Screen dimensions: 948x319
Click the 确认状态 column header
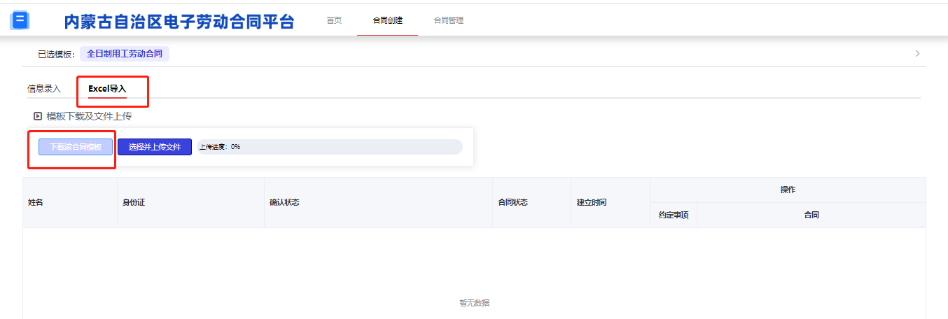pyautogui.click(x=284, y=202)
